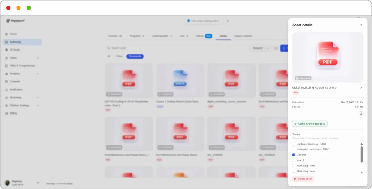Click the Document badge on the preview

tap(303, 78)
